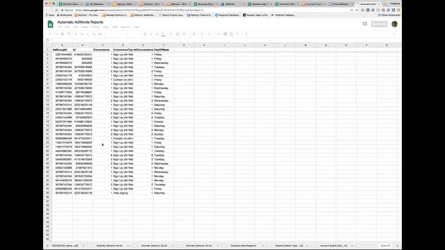Format selection as currency from the toolbar

[x=76, y=34]
